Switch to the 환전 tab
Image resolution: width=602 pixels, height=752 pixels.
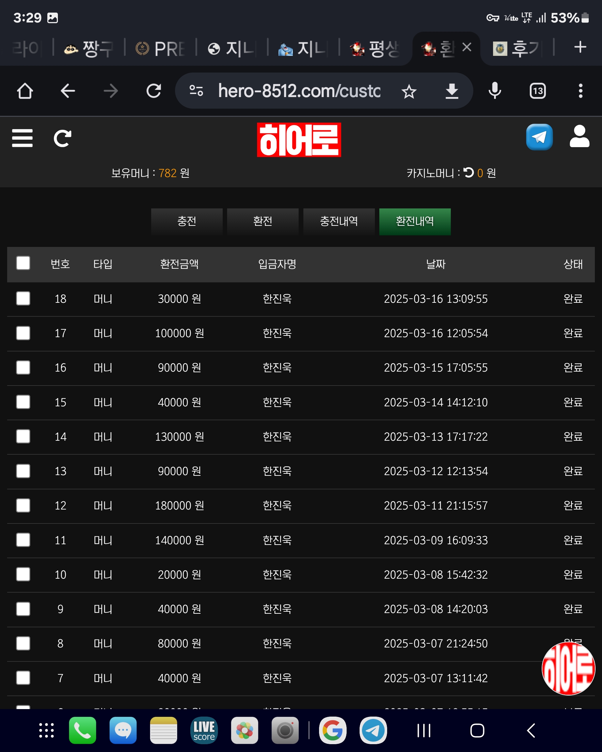[263, 221]
